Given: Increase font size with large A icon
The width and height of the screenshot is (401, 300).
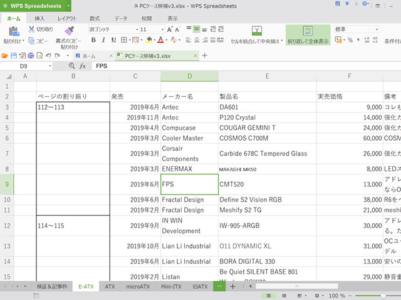Looking at the screenshot, I should (170, 29).
